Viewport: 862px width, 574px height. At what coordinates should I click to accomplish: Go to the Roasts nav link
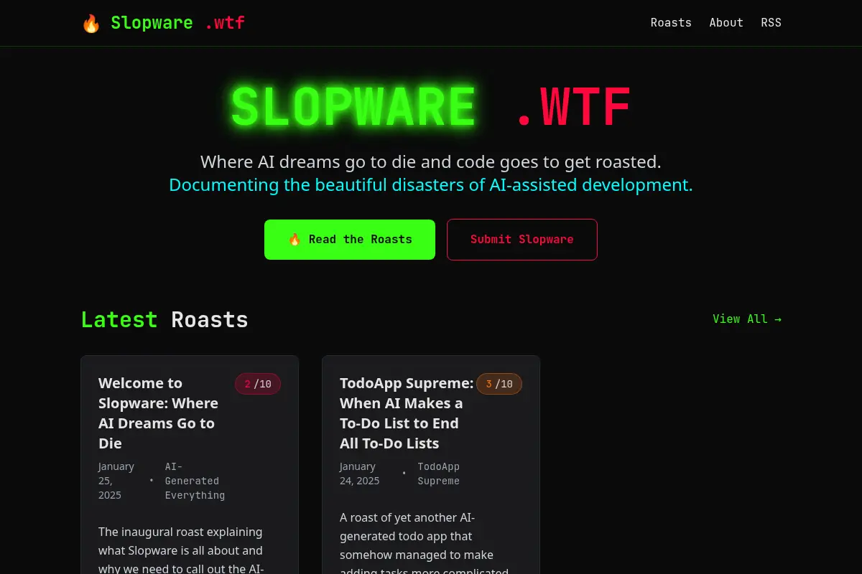[x=671, y=23]
